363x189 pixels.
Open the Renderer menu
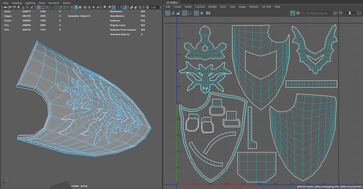coord(54,3)
